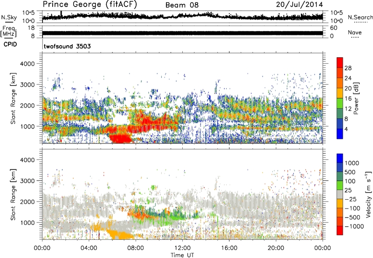Click the 'CPID' row label

pos(10,44)
